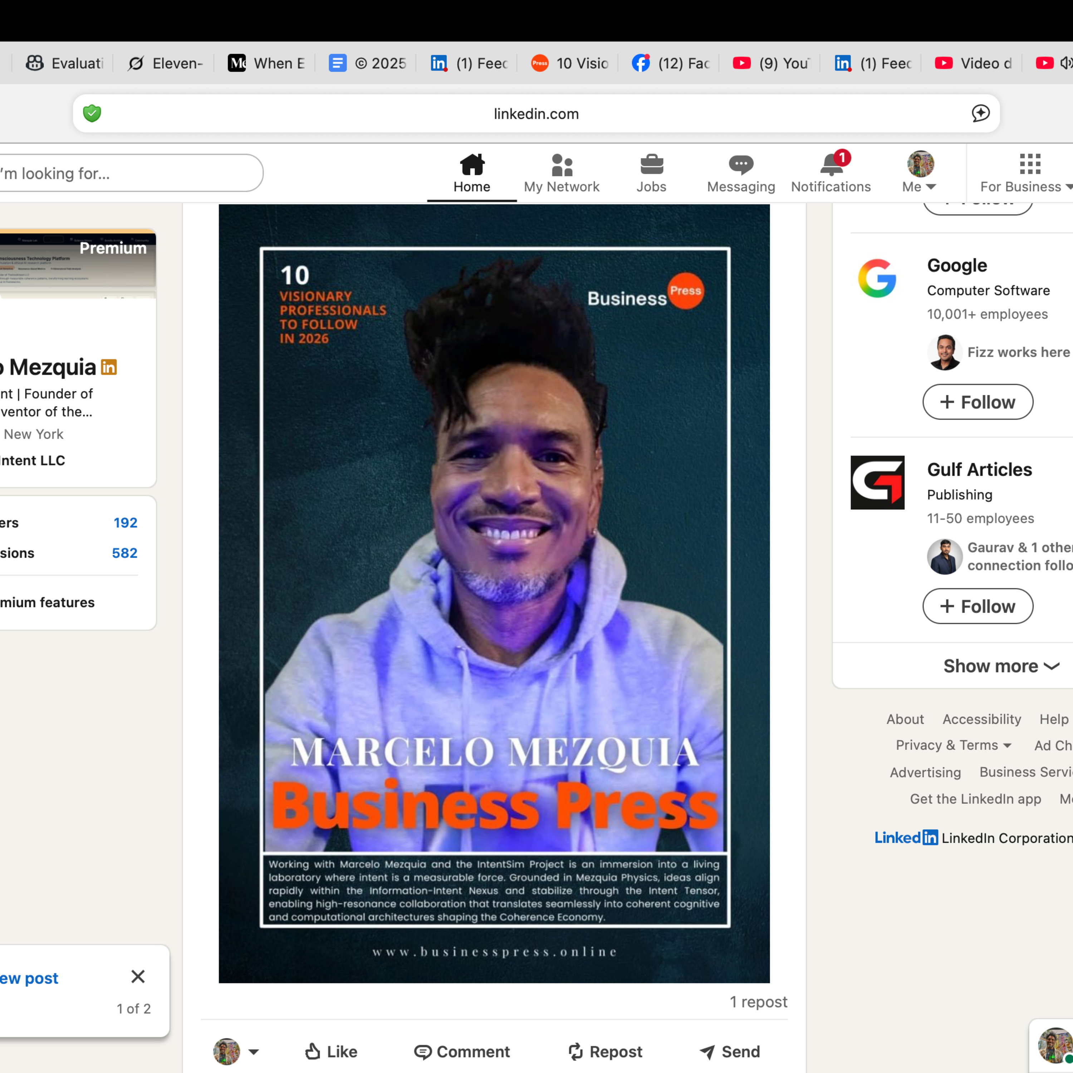View the 582 post impressions count
Image resolution: width=1073 pixels, height=1073 pixels.
(124, 553)
